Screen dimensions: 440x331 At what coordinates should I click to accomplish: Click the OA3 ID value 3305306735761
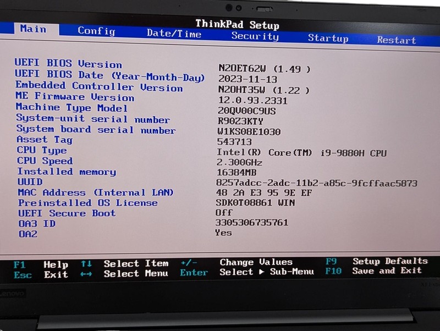(x=252, y=223)
